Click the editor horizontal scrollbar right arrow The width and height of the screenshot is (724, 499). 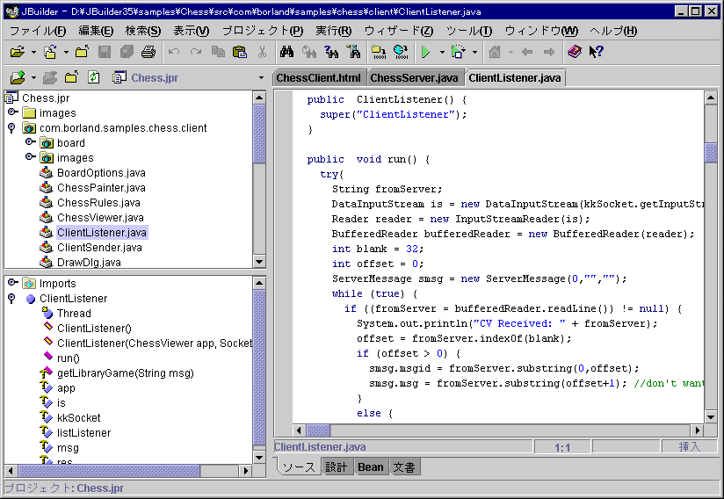(x=699, y=430)
